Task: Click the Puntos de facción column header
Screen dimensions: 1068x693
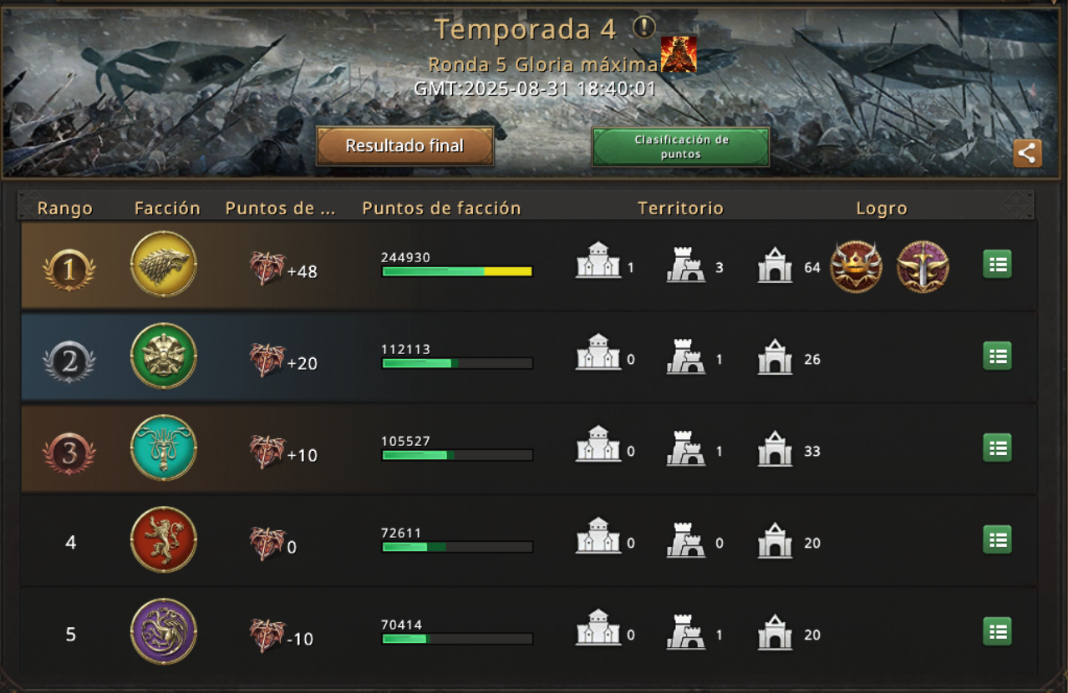Action: (x=441, y=209)
